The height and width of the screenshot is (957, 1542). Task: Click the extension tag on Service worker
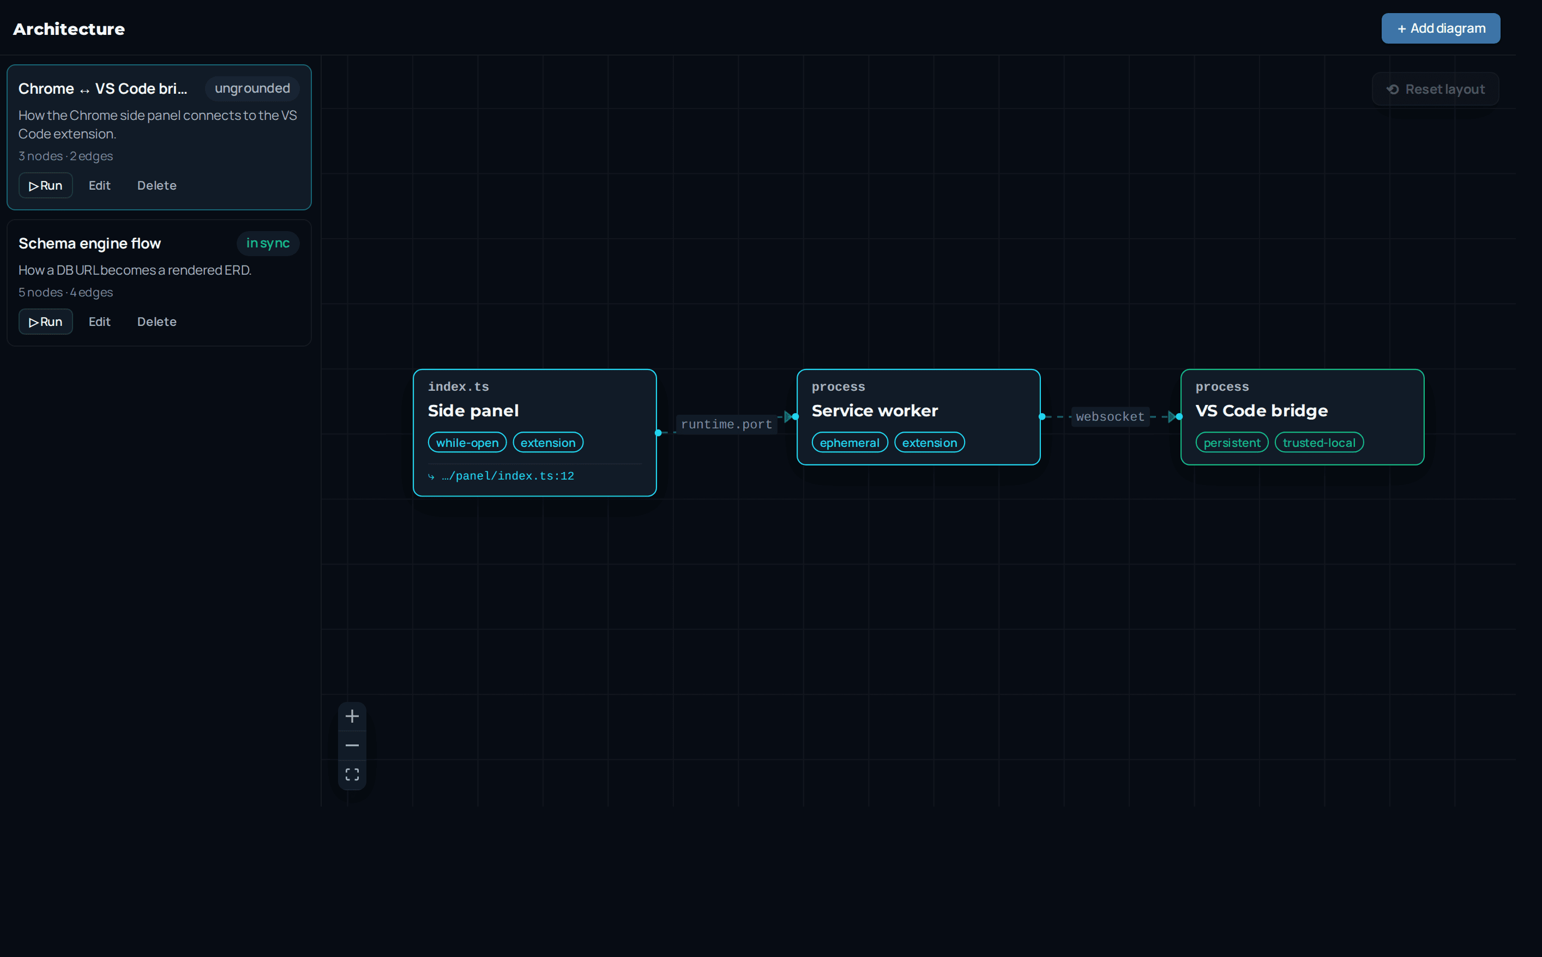930,443
